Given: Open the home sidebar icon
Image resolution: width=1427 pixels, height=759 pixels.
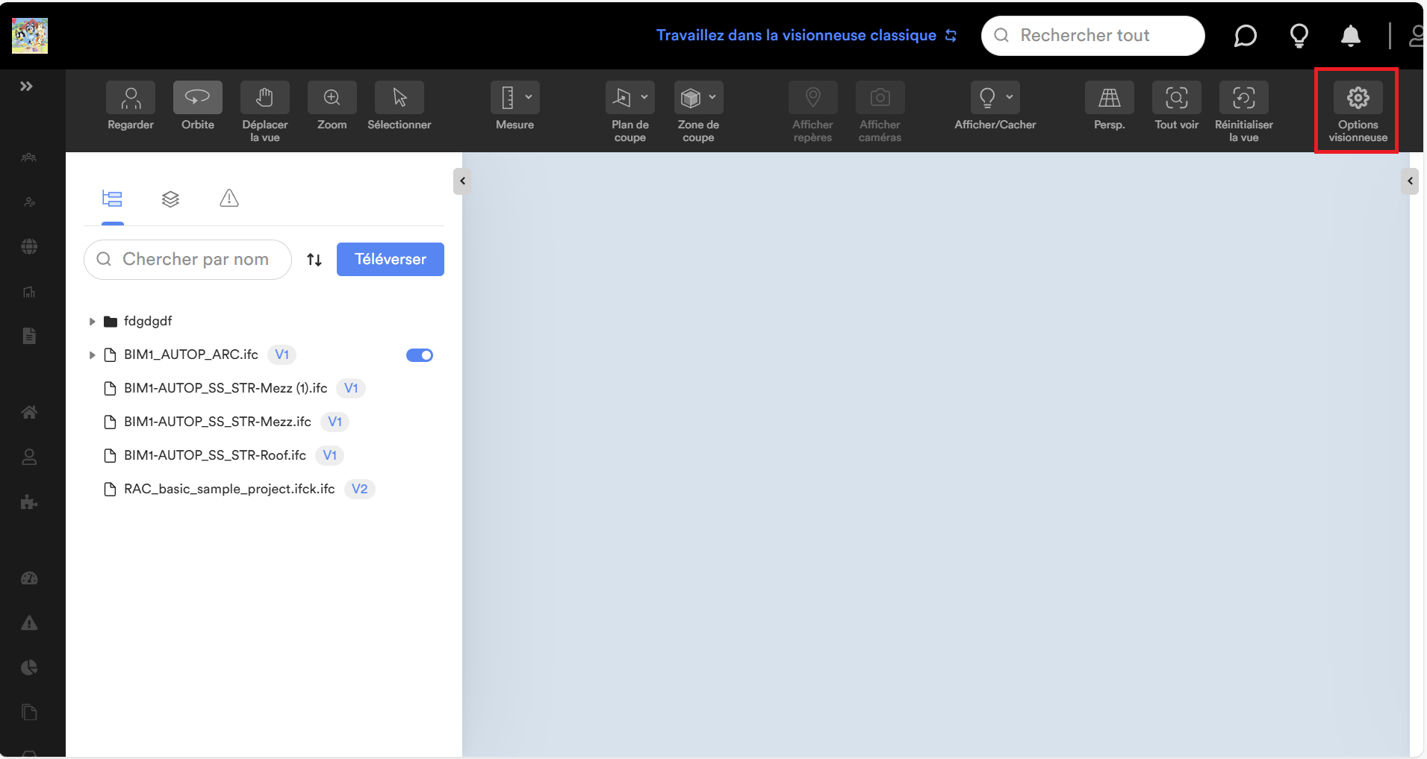Looking at the screenshot, I should click(29, 412).
